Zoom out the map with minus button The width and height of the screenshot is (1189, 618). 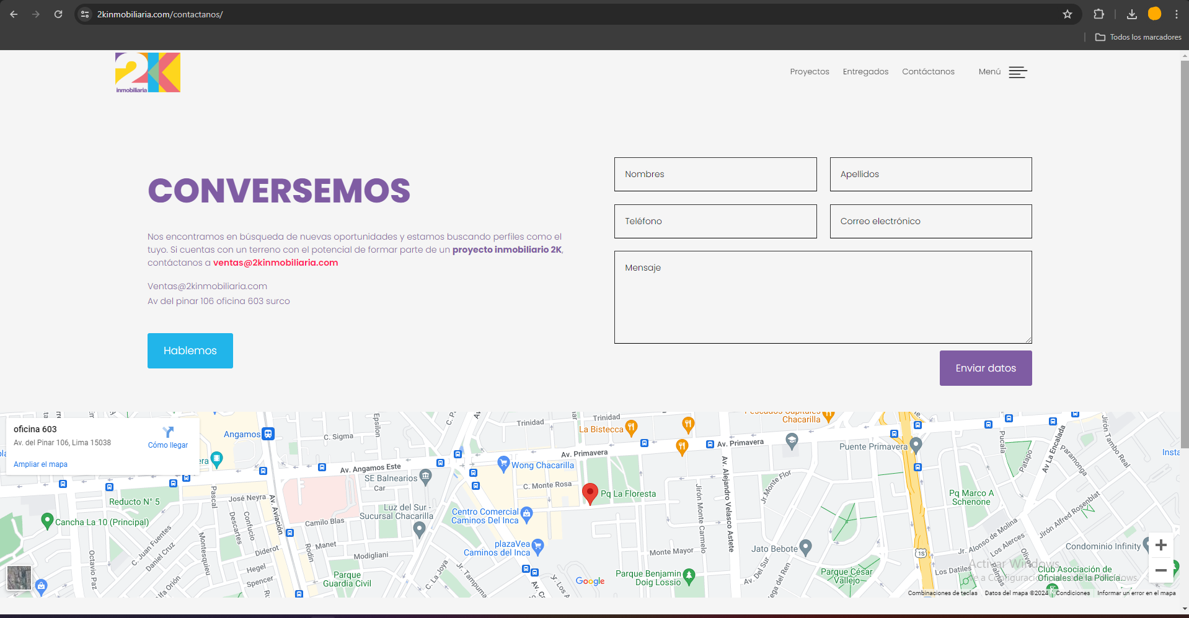click(1161, 570)
